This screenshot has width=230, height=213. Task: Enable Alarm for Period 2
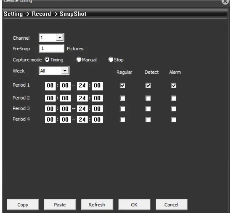pyautogui.click(x=174, y=98)
